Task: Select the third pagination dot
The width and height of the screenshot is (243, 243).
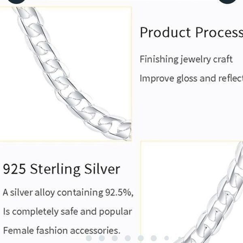Action: [115, 238]
